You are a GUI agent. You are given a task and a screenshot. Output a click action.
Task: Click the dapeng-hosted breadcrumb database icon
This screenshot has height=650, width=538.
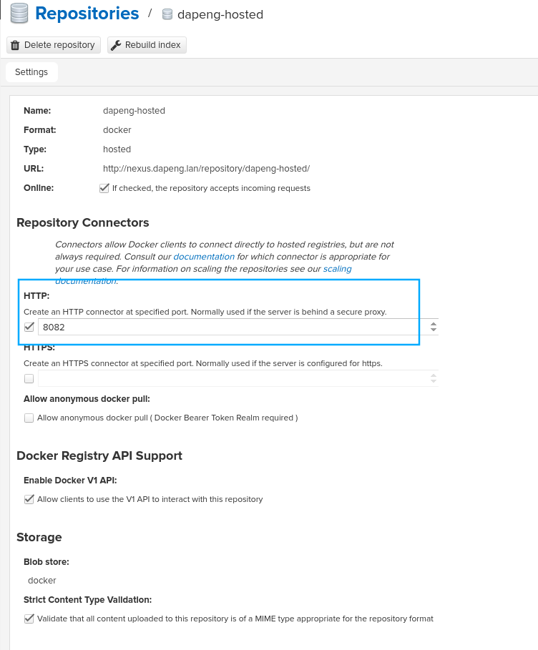coord(167,14)
